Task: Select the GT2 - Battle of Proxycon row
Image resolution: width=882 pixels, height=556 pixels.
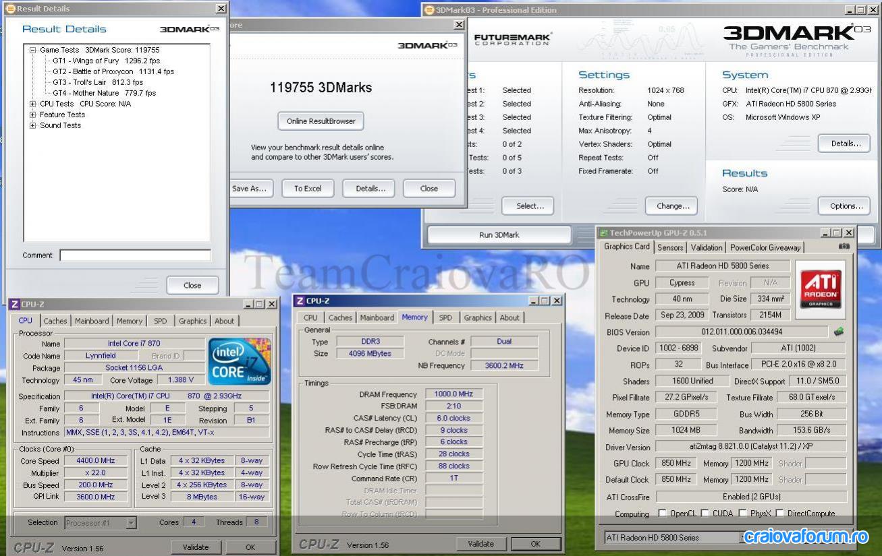Action: tap(113, 71)
